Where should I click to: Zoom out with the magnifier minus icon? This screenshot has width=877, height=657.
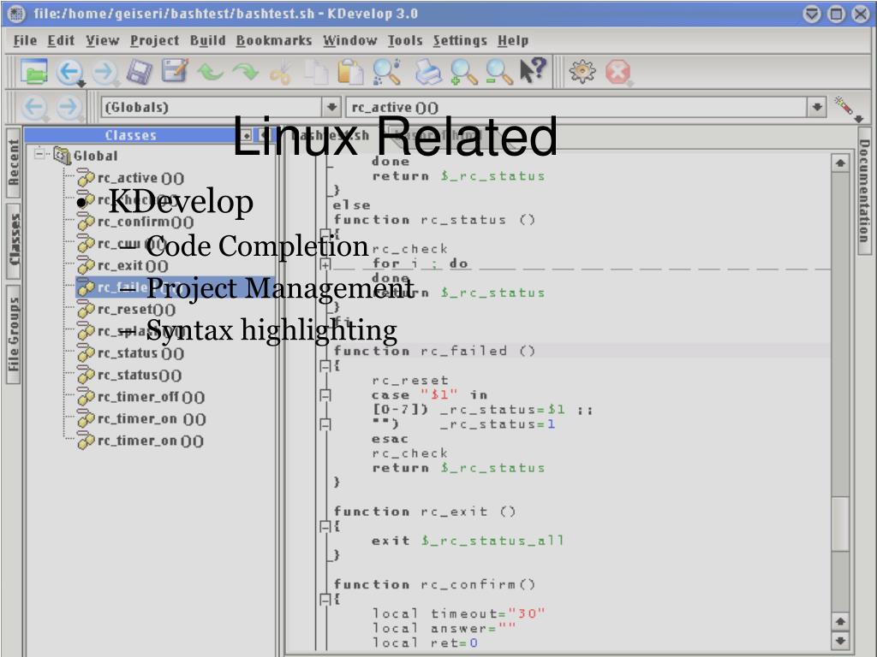point(499,72)
